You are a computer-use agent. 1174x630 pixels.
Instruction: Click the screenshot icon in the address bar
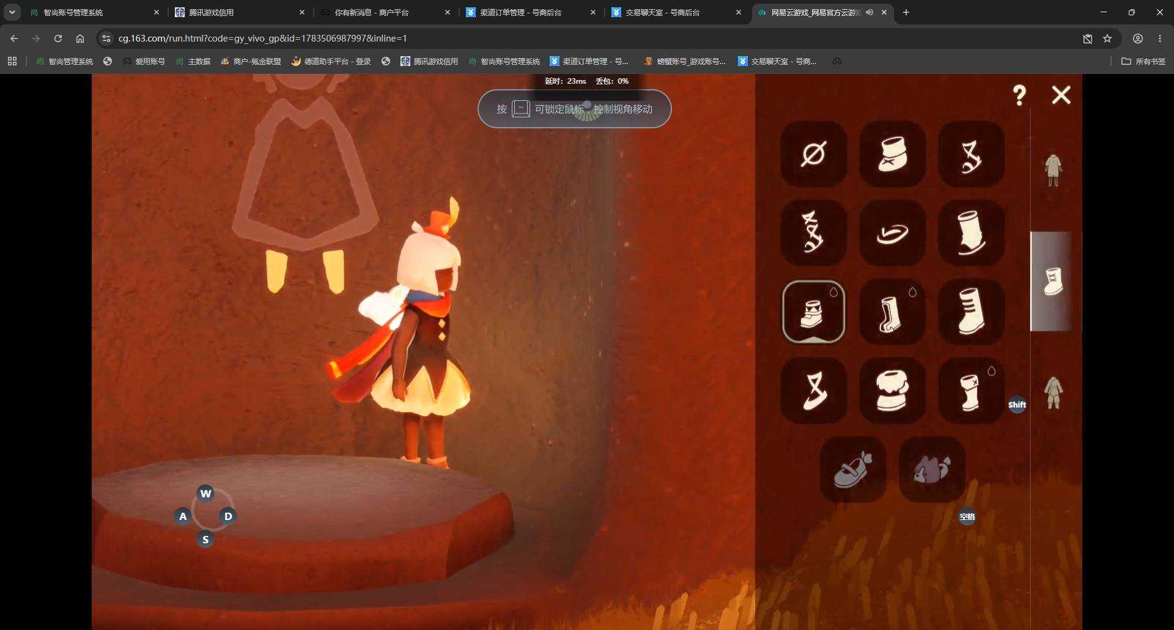click(x=1088, y=38)
